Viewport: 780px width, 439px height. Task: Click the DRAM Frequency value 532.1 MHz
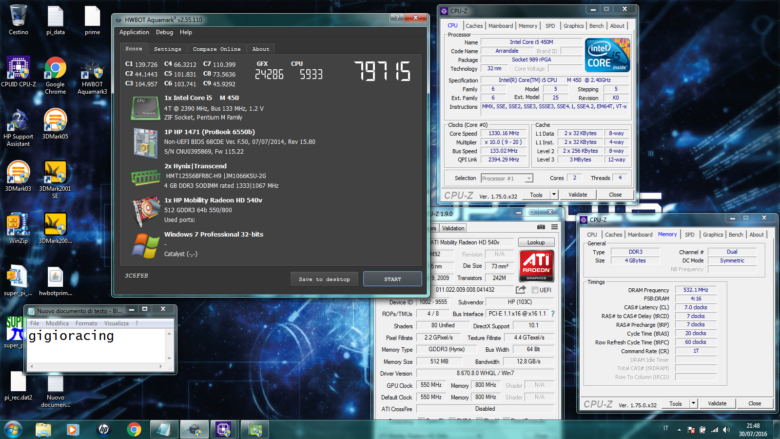click(x=696, y=290)
